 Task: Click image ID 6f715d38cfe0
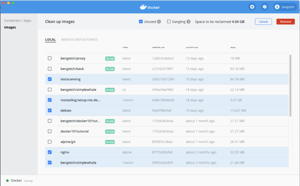[x=162, y=152]
